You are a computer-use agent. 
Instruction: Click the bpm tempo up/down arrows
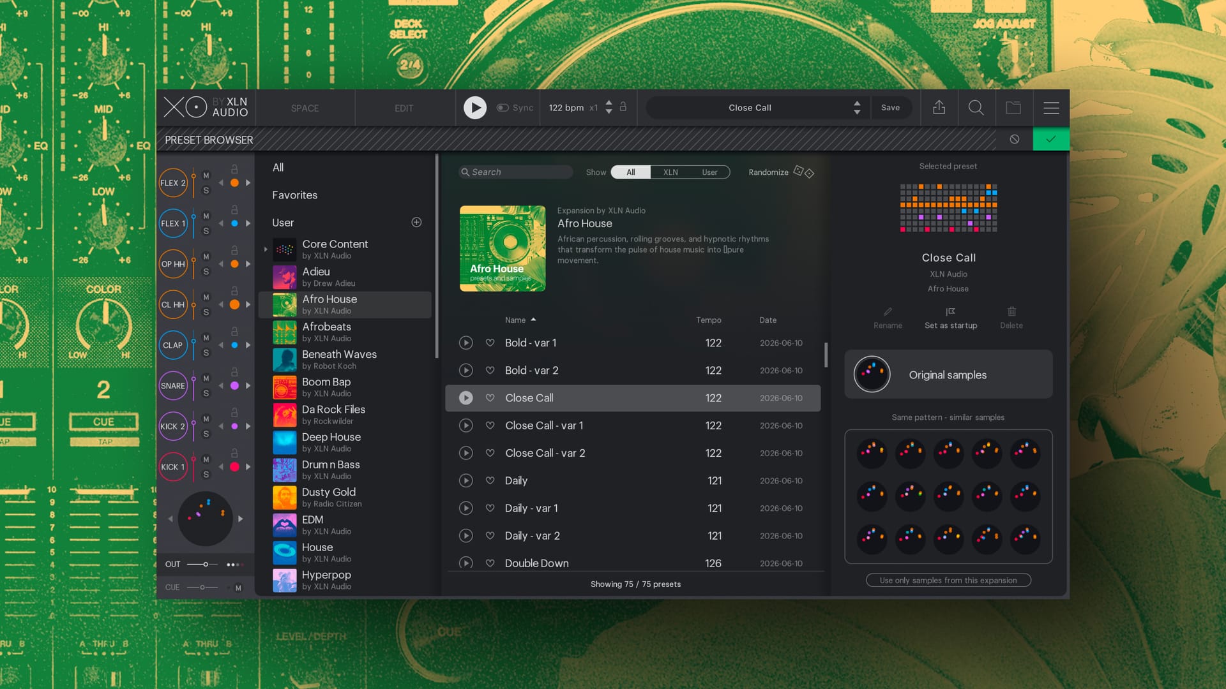pos(609,107)
